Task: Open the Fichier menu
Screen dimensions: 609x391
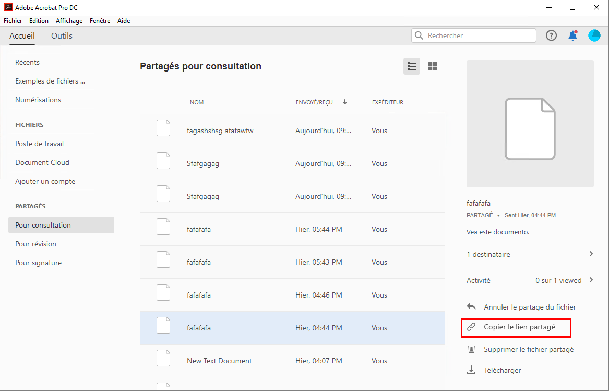Action: point(13,21)
